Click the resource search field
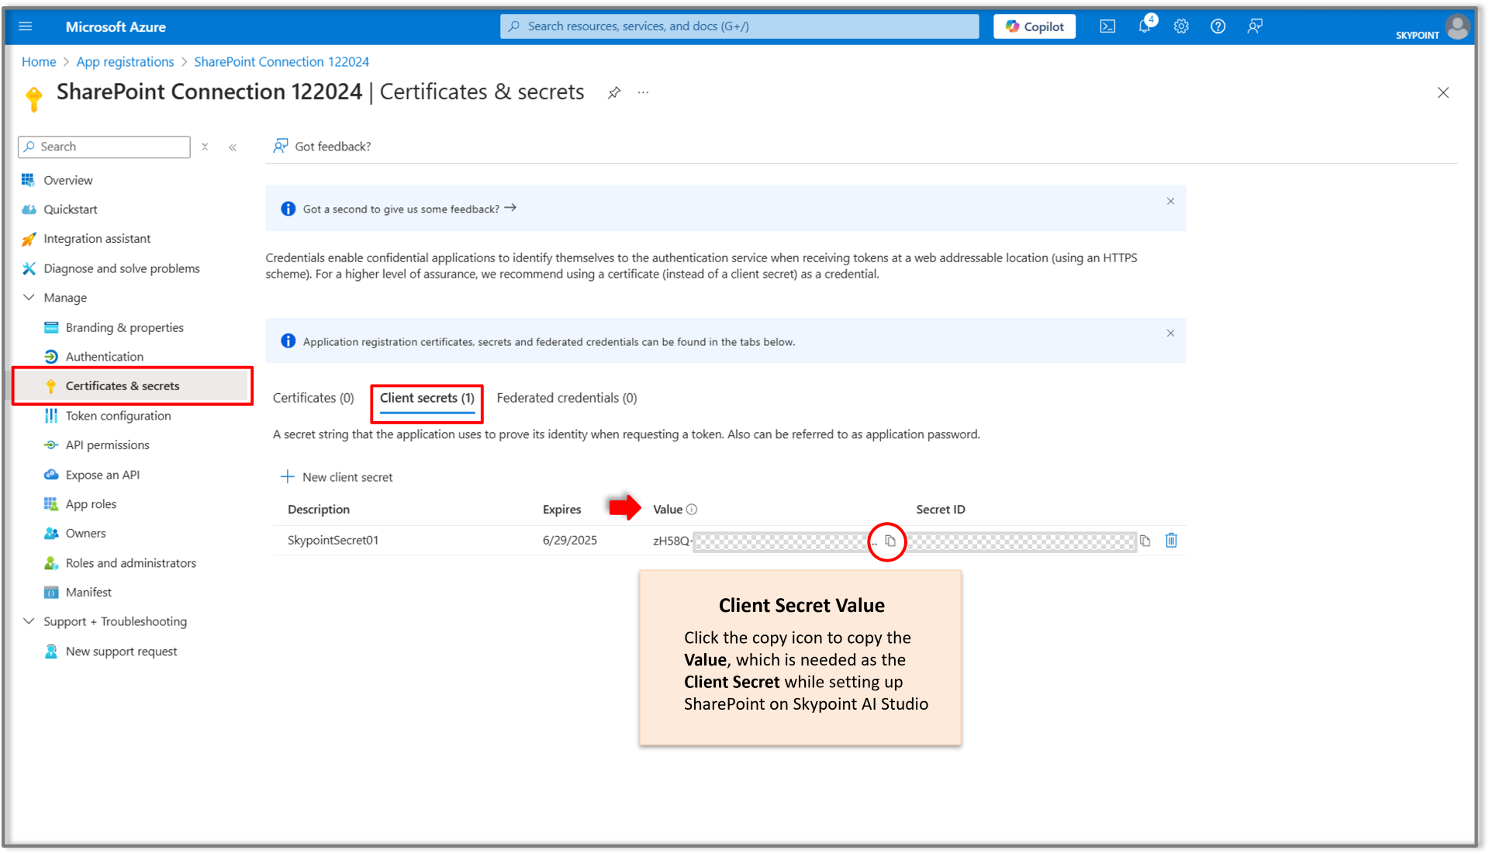This screenshot has height=854, width=1489. pos(738,26)
